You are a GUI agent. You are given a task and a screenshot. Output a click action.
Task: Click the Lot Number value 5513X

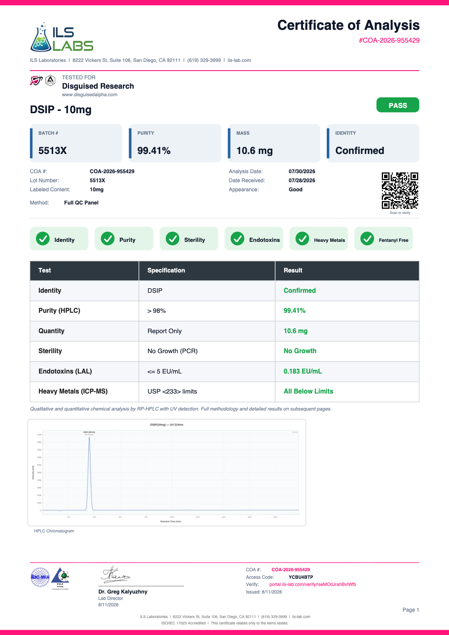pos(97,180)
